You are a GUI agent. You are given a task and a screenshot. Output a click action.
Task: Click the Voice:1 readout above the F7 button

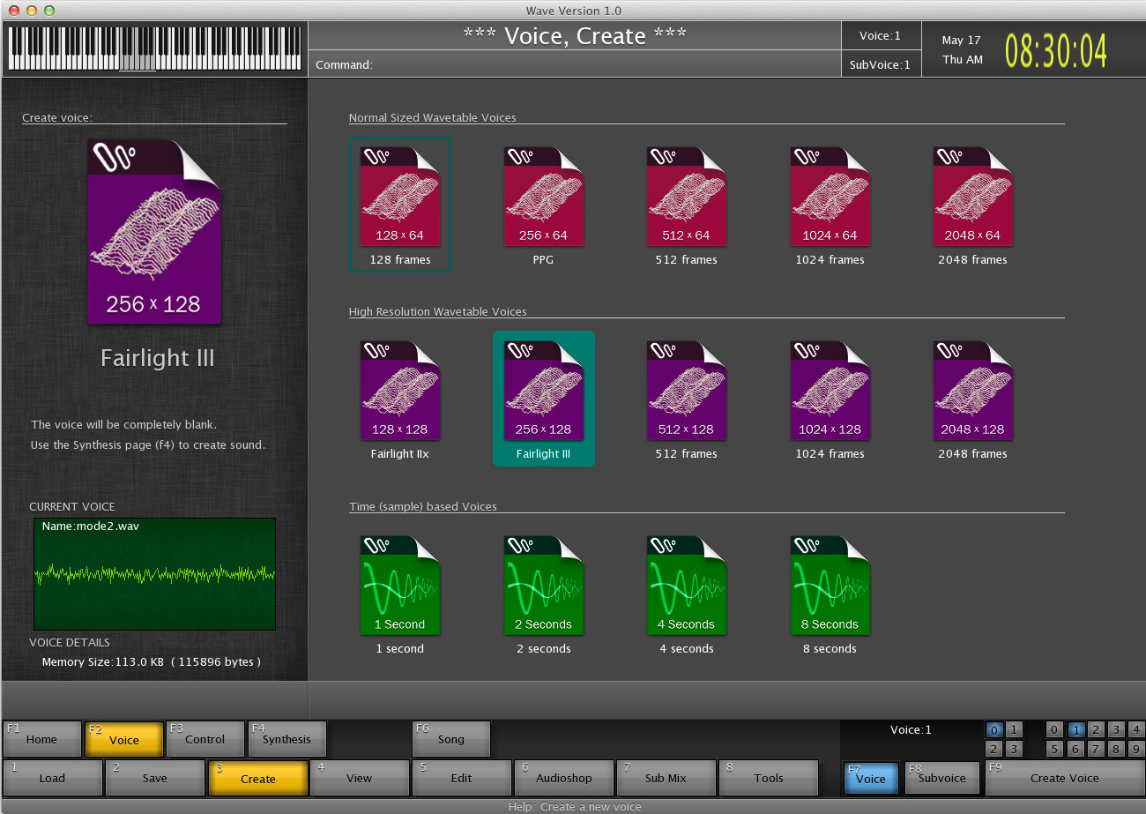pyautogui.click(x=911, y=729)
